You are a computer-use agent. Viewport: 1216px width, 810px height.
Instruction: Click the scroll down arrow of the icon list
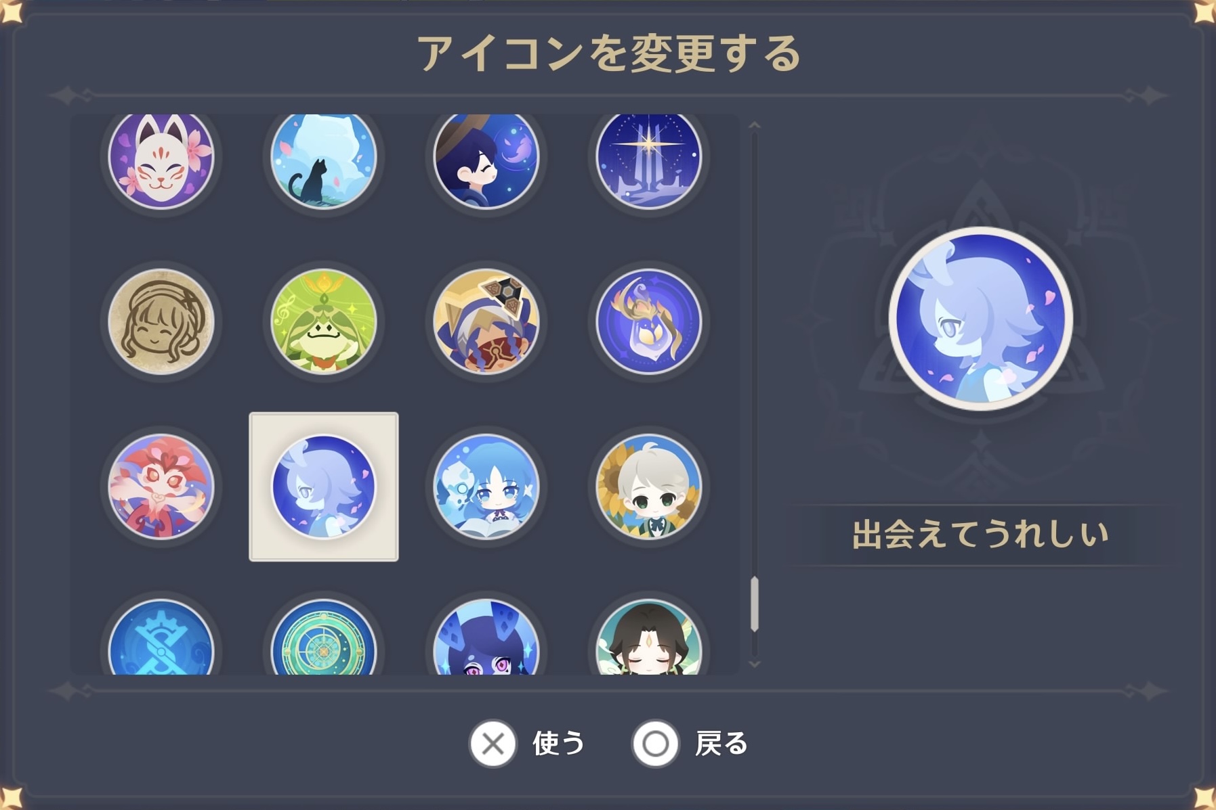[x=755, y=665]
